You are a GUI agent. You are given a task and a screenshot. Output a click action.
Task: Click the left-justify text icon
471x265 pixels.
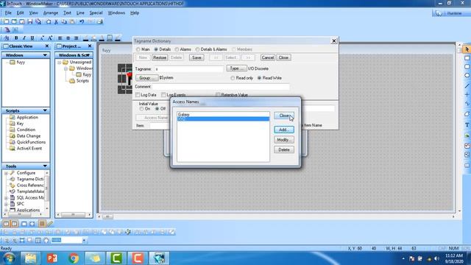point(60,38)
